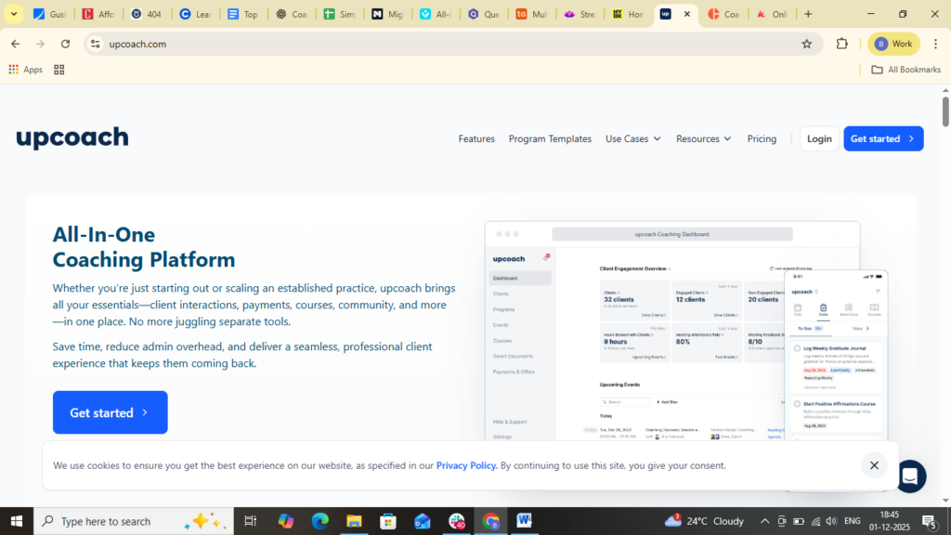This screenshot has width=951, height=535.
Task: Open the browser extensions puzzle icon
Action: (842, 44)
